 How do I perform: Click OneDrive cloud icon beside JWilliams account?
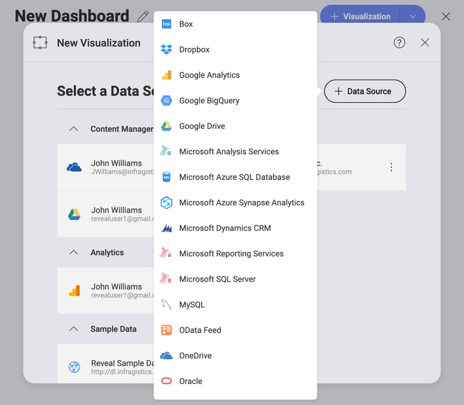[74, 168]
